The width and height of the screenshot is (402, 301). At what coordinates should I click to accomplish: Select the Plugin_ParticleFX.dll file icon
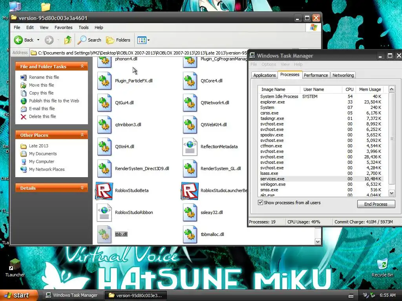tap(104, 81)
